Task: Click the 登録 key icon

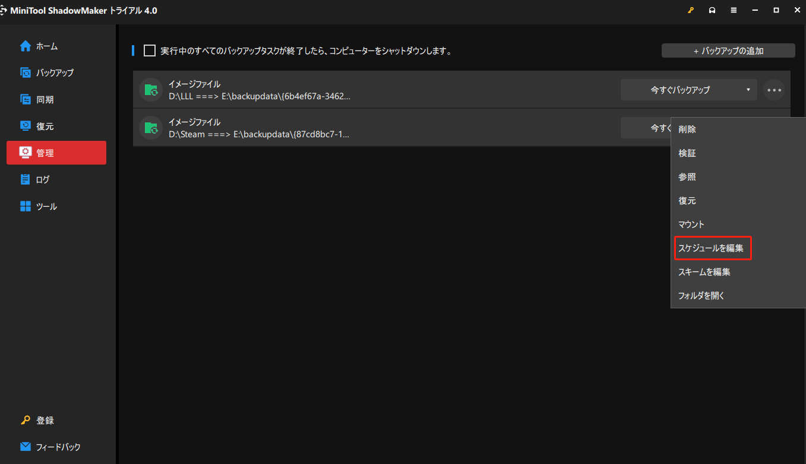Action: coord(25,420)
